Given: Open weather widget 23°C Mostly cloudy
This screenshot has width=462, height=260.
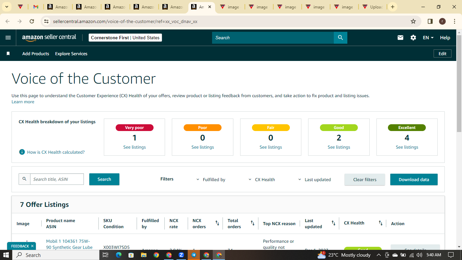Looking at the screenshot, I should (344, 255).
